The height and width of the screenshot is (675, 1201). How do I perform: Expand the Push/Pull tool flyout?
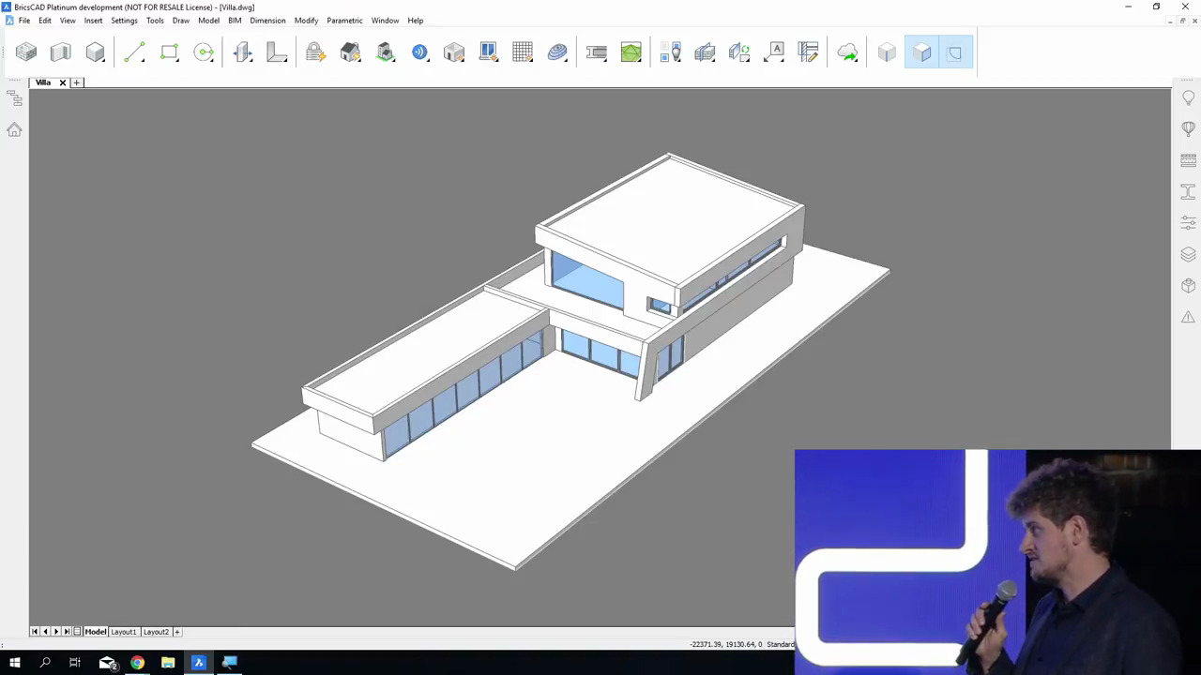[x=251, y=60]
